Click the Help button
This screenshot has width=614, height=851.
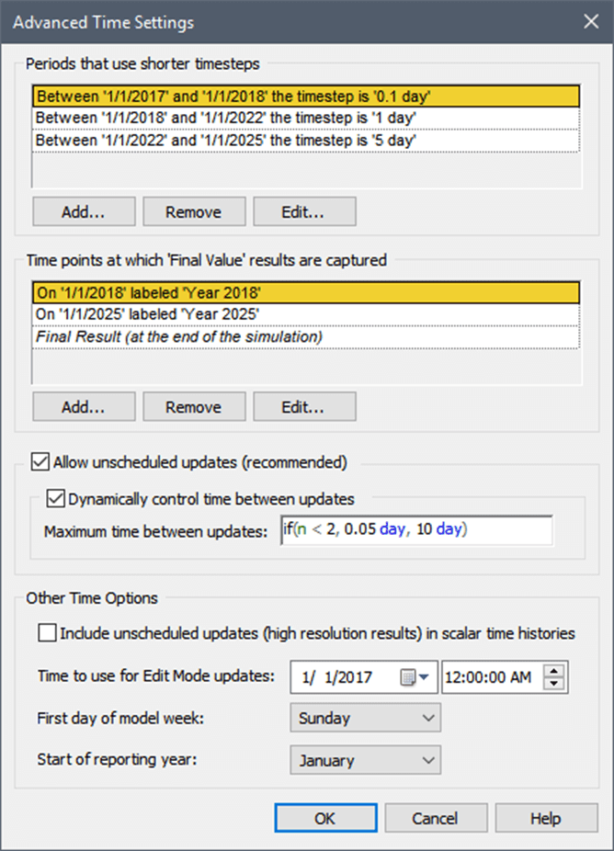(546, 818)
